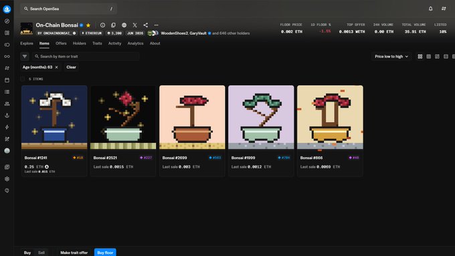455x256 pixels.
Task: Share the On-Chain Bonsai collection
Action: (x=145, y=25)
